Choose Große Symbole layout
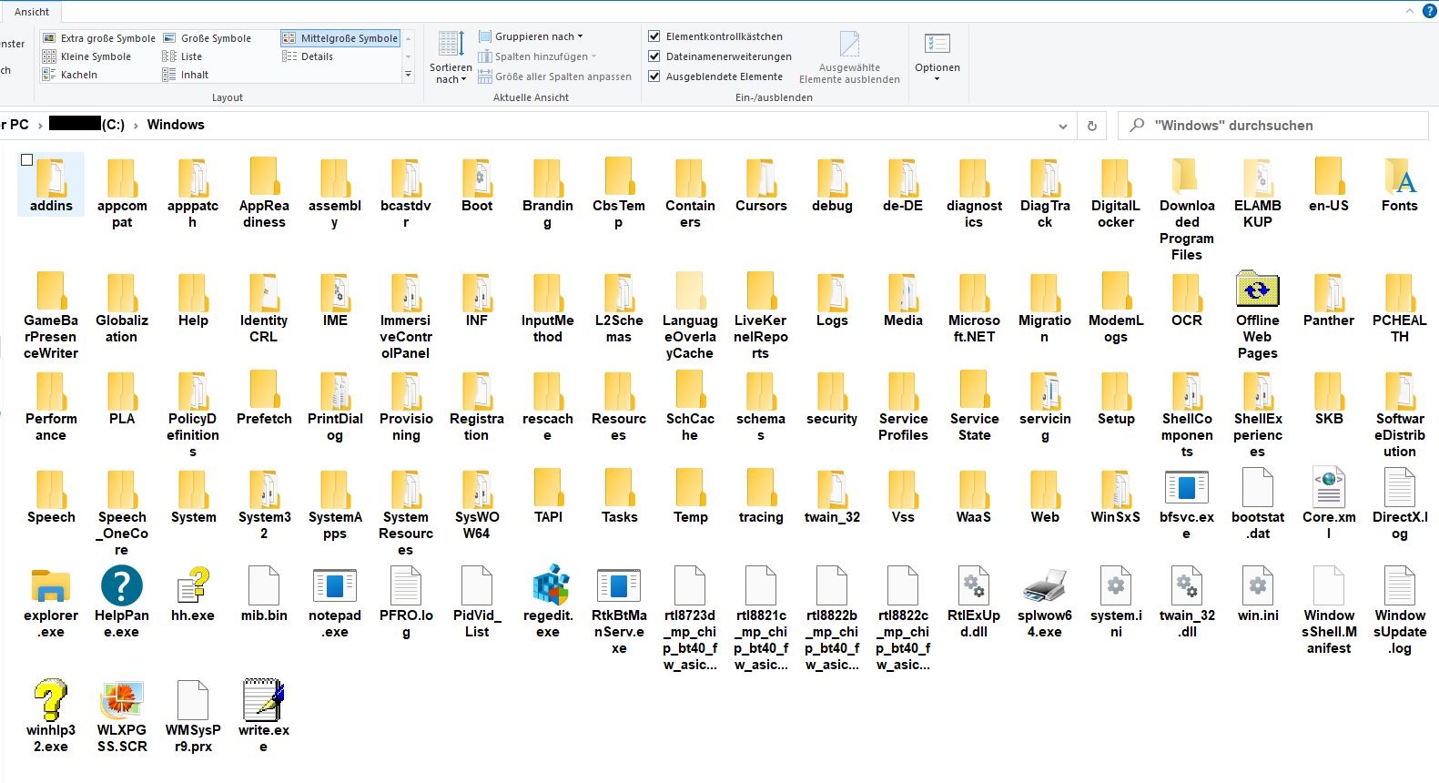 207,38
